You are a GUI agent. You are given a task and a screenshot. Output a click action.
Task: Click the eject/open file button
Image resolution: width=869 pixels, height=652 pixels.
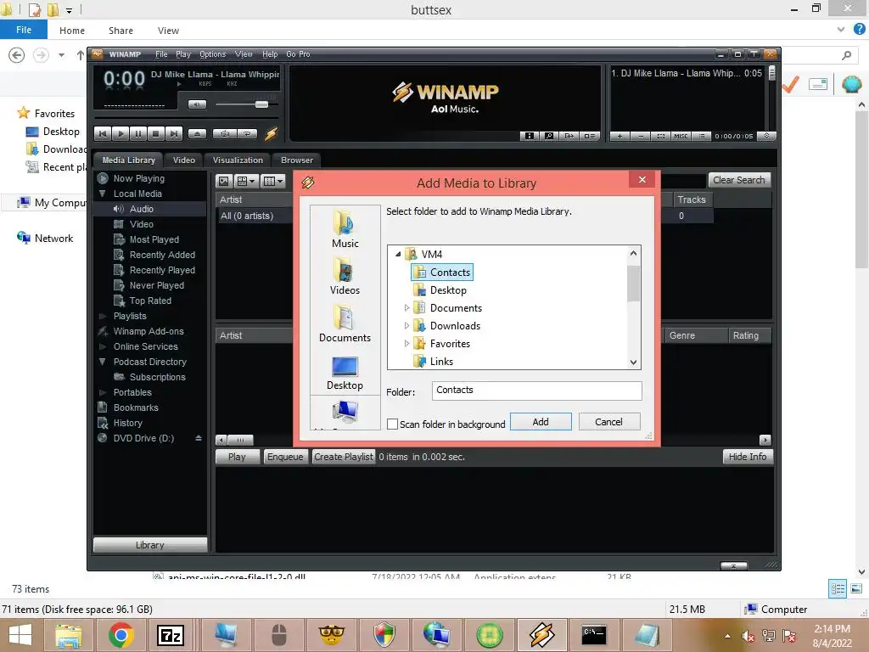click(x=197, y=133)
